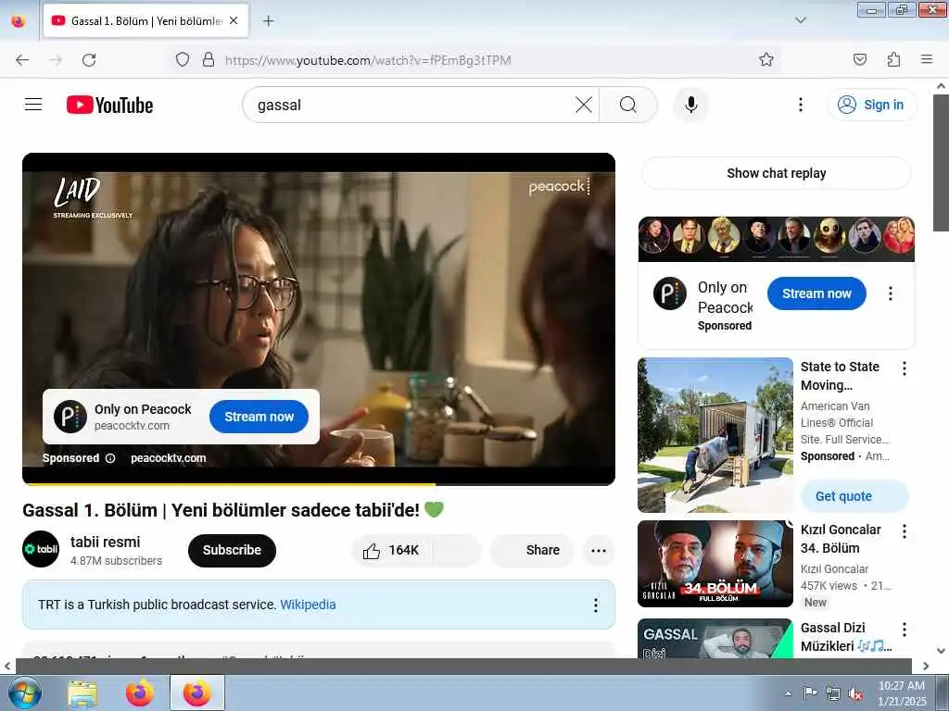Close the Gassal 1. Bölüm tab
This screenshot has width=949, height=711.
[234, 20]
